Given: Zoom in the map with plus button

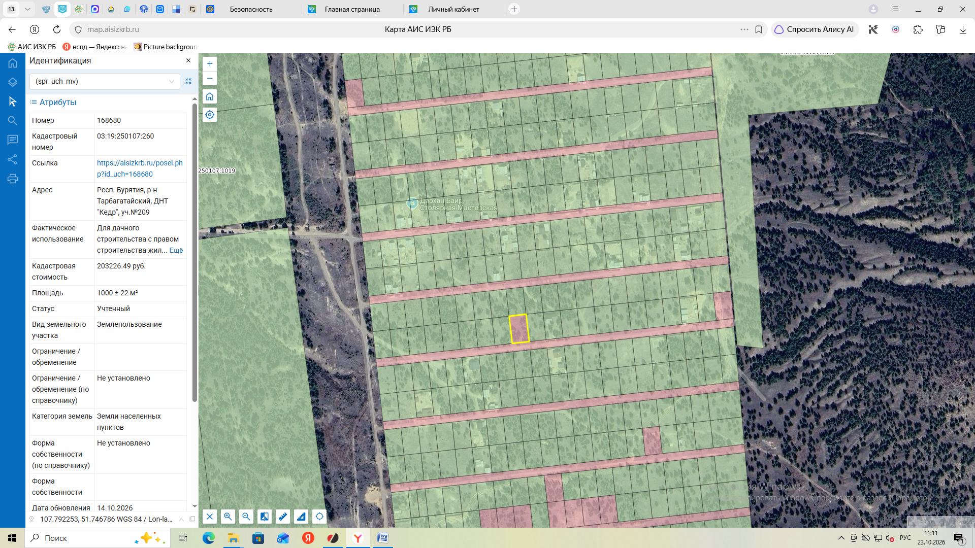Looking at the screenshot, I should (x=210, y=64).
